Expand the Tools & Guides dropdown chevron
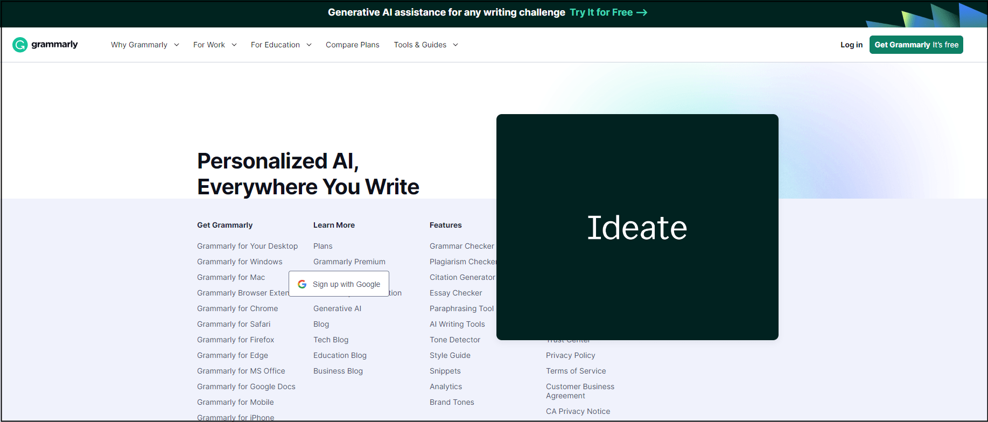This screenshot has height=422, width=988. pyautogui.click(x=455, y=45)
